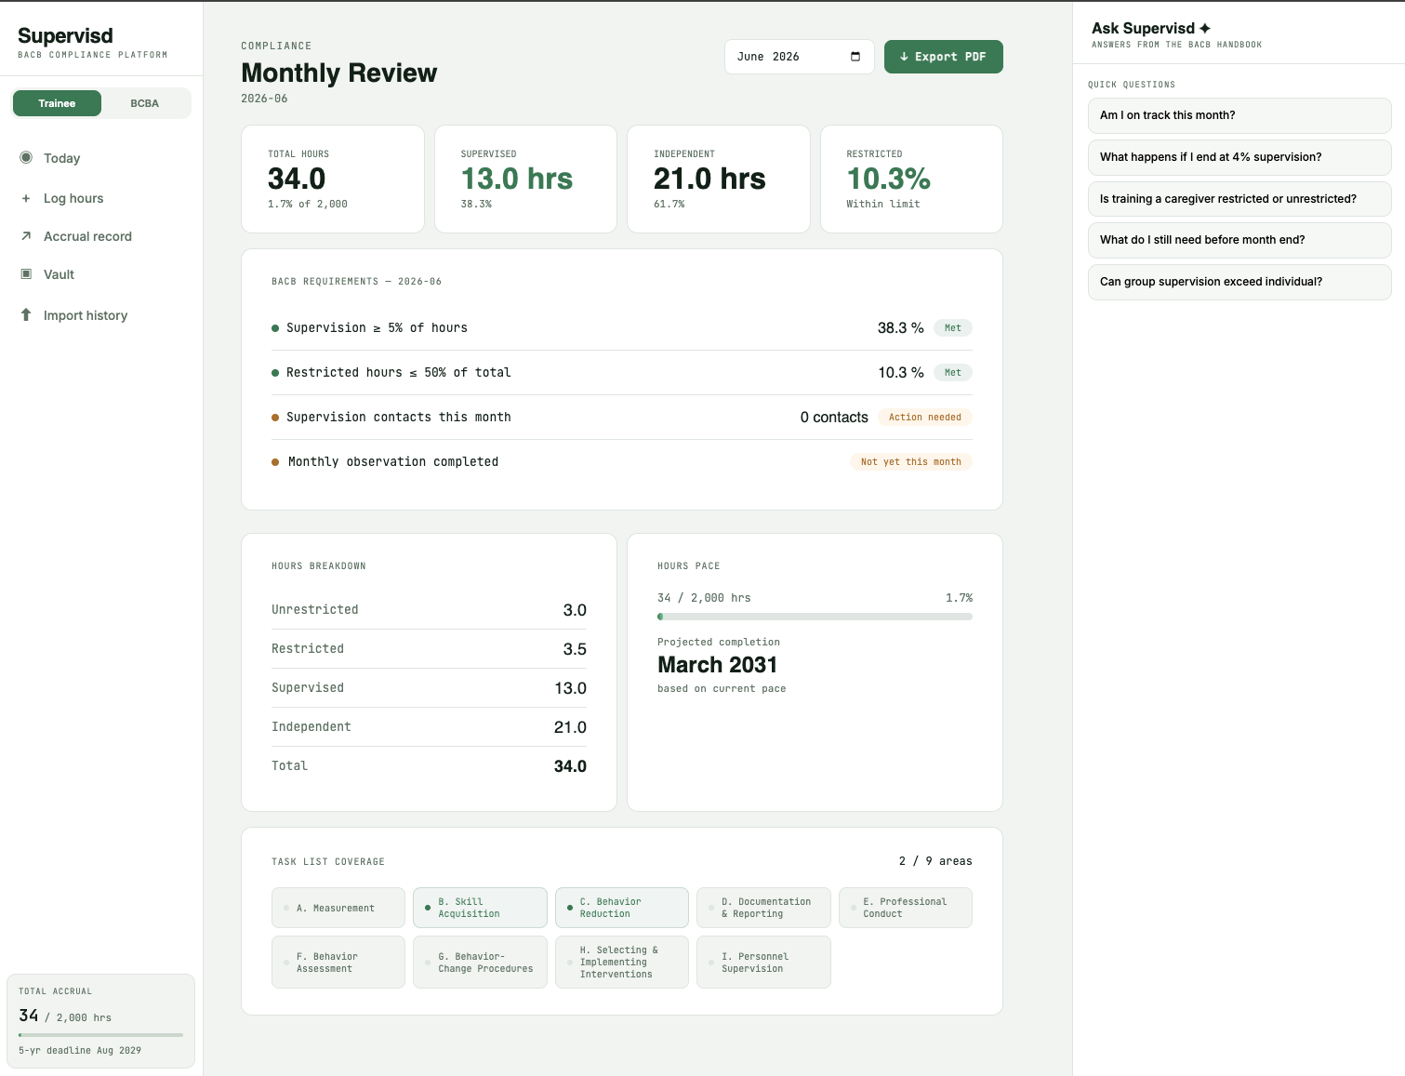Image resolution: width=1405 pixels, height=1076 pixels.
Task: Select the C. Behavior Reduction task chip
Action: pos(622,908)
